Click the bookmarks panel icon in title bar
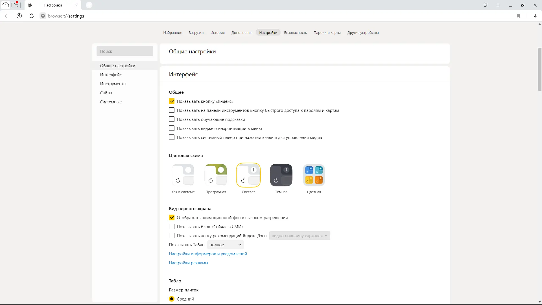This screenshot has height=305, width=542. tap(486, 5)
